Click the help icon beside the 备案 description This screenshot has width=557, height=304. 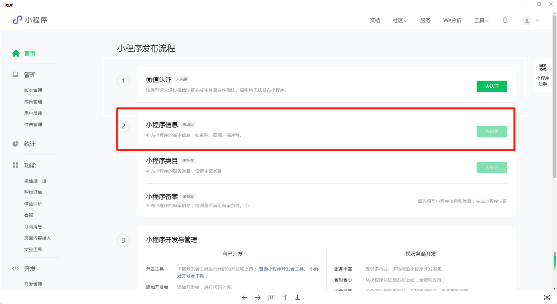247,206
